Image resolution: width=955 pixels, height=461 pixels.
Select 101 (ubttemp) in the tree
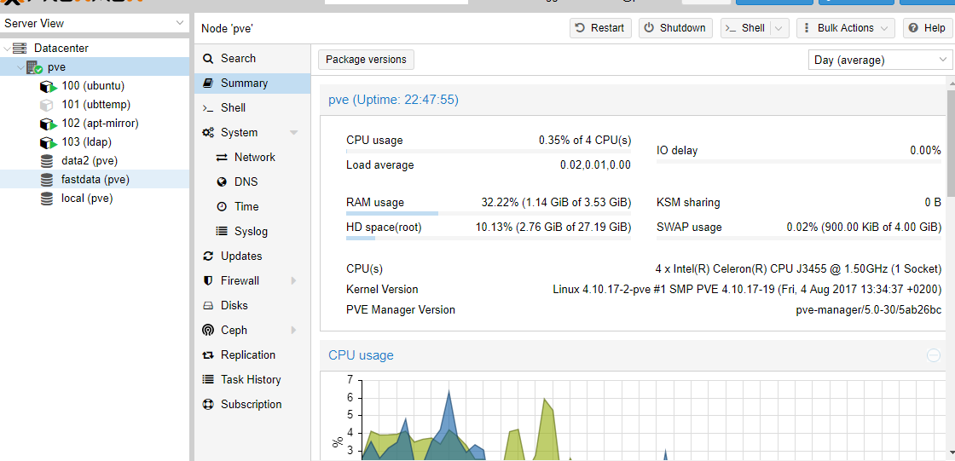[x=95, y=105]
